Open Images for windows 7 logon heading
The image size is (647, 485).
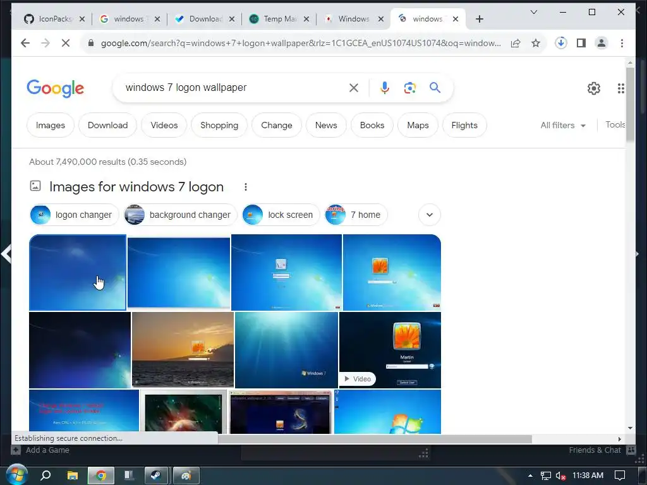coord(136,187)
